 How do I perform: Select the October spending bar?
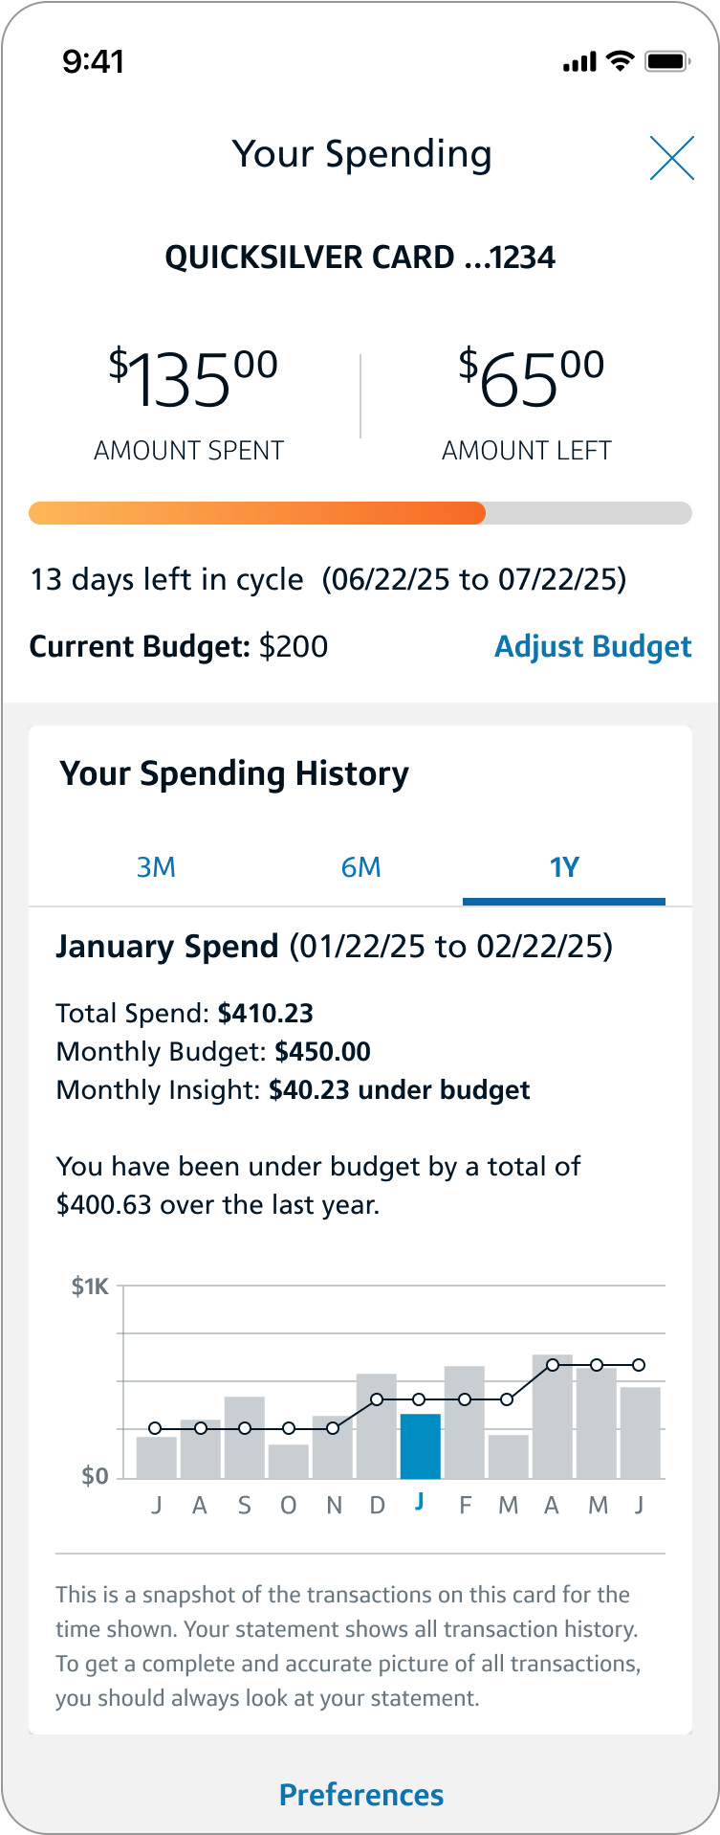click(288, 1461)
